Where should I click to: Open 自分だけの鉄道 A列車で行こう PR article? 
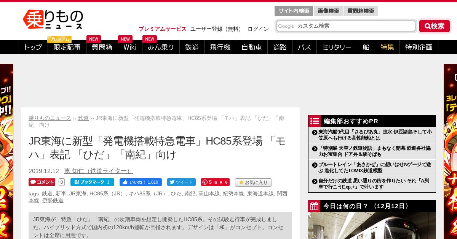[374, 184]
